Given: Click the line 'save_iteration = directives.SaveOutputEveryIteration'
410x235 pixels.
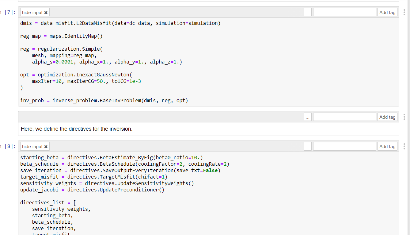Looking at the screenshot, I should (x=120, y=171).
